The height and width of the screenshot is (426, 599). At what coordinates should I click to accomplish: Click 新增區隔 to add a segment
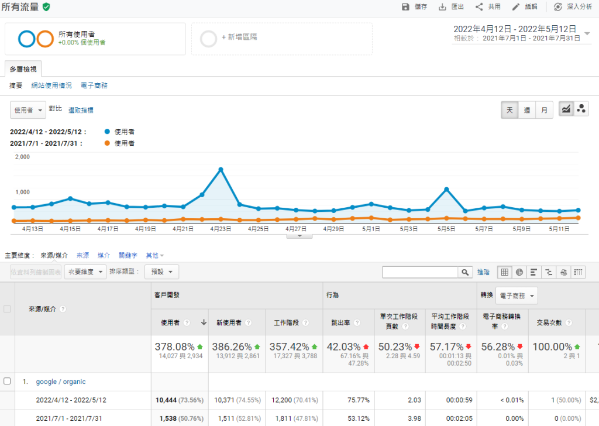[239, 37]
